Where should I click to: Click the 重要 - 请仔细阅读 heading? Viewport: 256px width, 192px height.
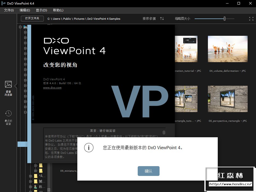tap(103, 131)
